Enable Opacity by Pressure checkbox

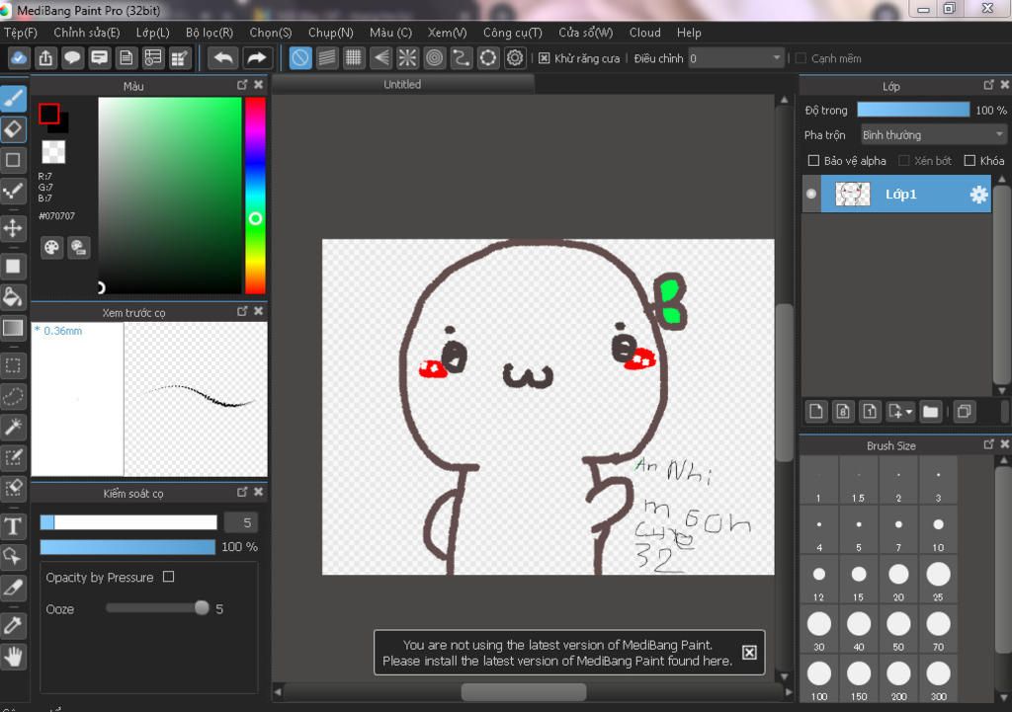(168, 577)
